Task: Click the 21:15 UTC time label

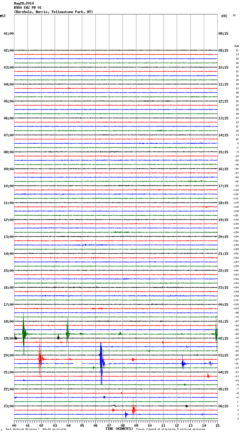Action: 223,254
